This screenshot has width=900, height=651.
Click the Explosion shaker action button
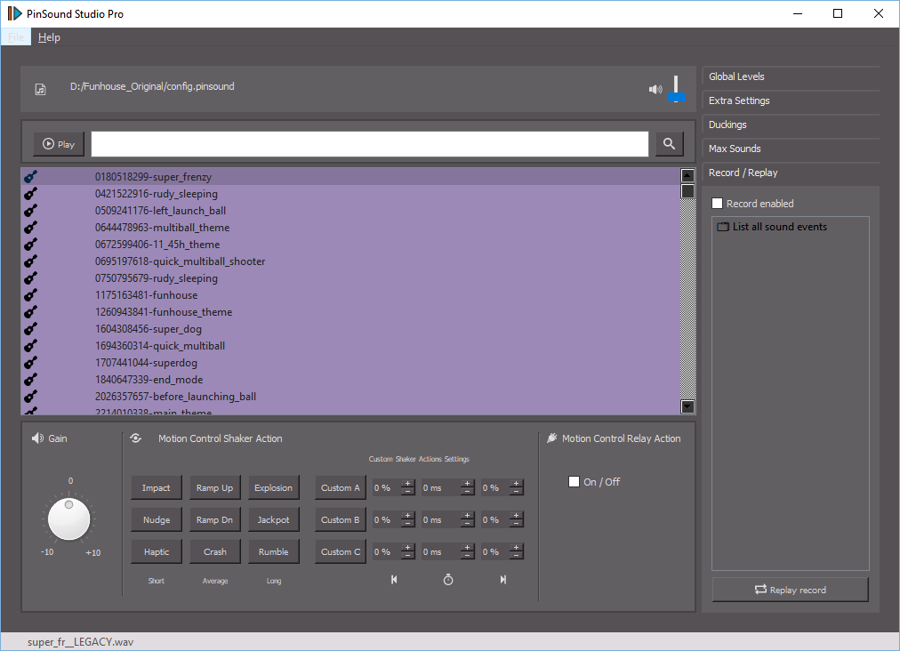(273, 487)
